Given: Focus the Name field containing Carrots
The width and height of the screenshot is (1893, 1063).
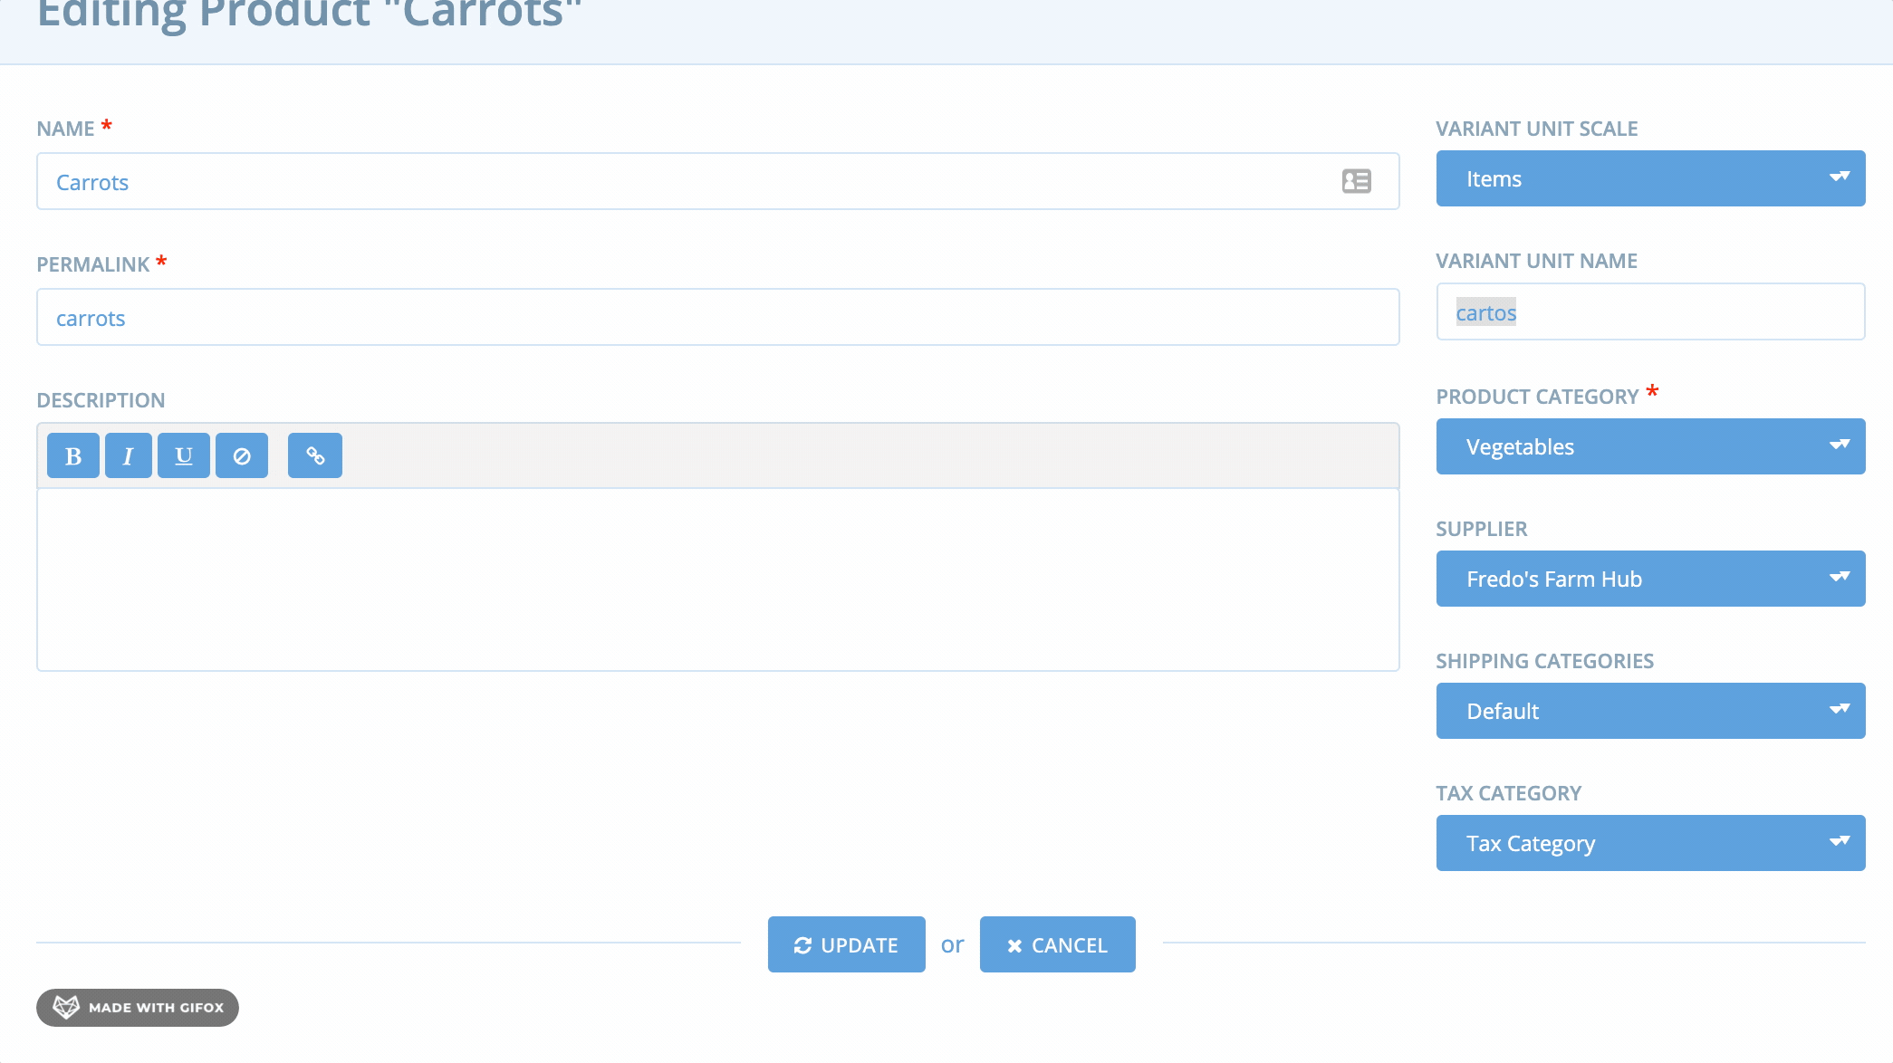Looking at the screenshot, I should point(688,182).
